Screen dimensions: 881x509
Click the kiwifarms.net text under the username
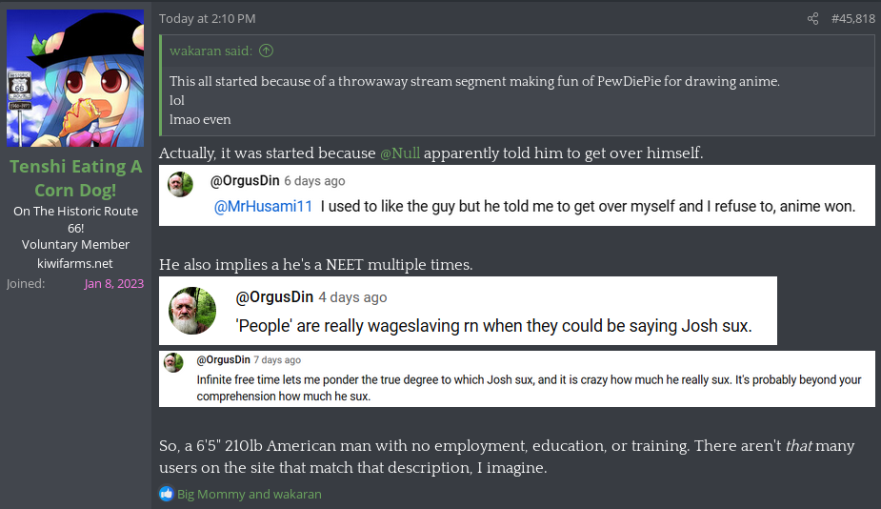(x=75, y=263)
